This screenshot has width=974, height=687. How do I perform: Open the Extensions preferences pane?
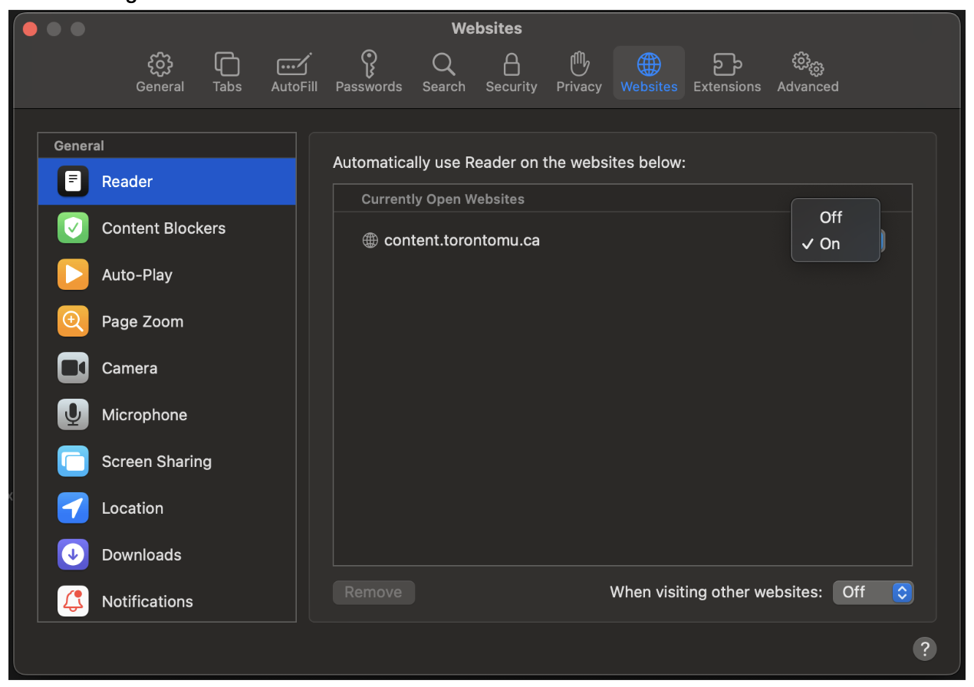point(726,73)
